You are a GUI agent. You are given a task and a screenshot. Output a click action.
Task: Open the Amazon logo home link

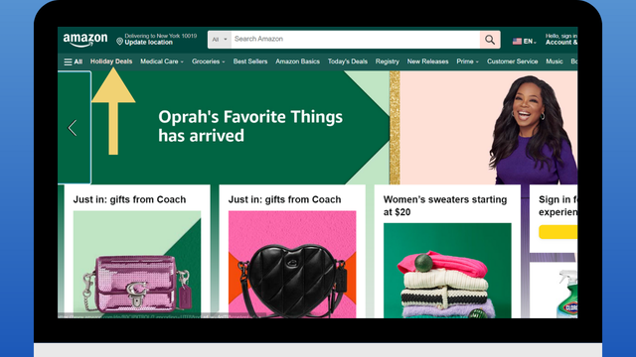coord(85,40)
